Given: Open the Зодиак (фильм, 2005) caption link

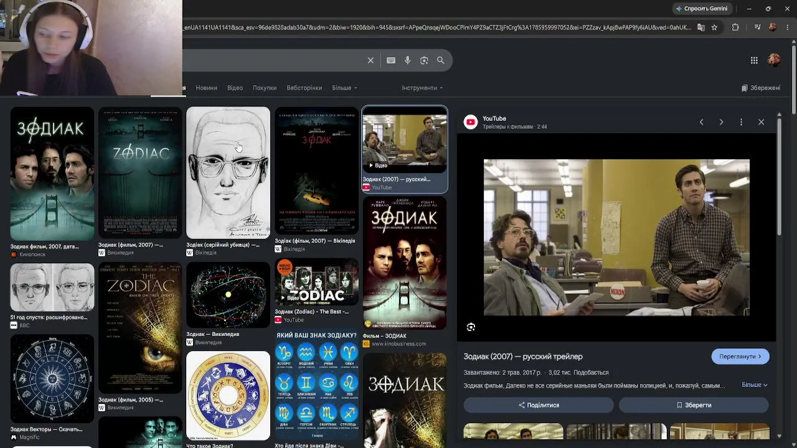Looking at the screenshot, I should click(x=131, y=400).
